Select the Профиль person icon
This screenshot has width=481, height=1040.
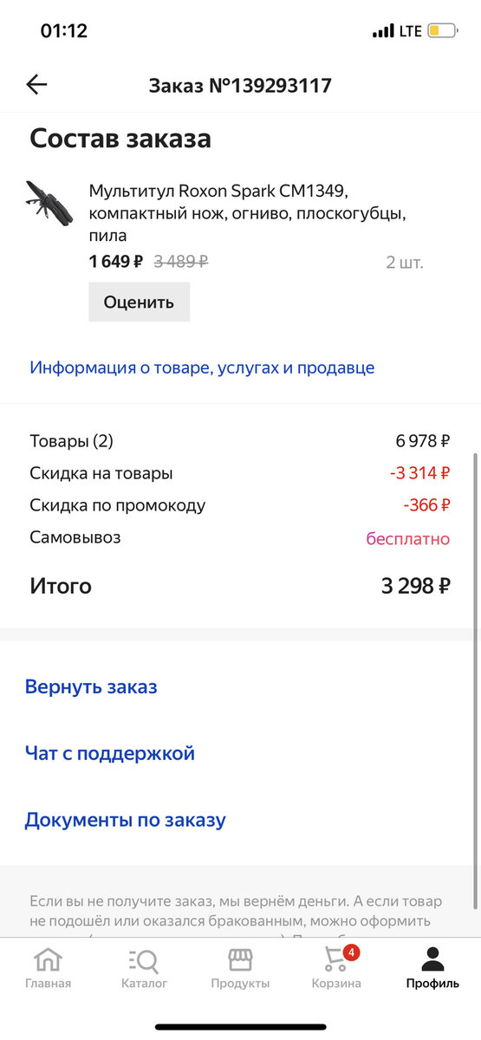pyautogui.click(x=432, y=959)
